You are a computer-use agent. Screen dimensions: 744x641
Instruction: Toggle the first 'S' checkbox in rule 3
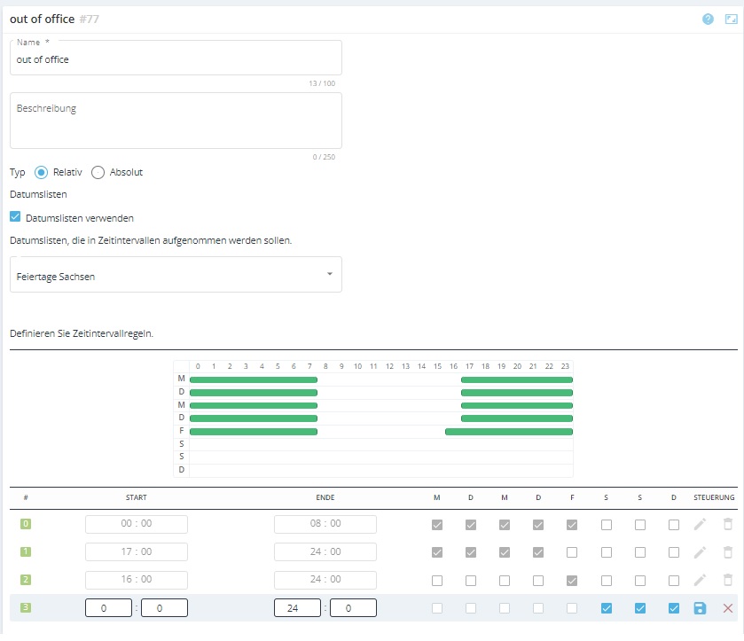(x=607, y=608)
